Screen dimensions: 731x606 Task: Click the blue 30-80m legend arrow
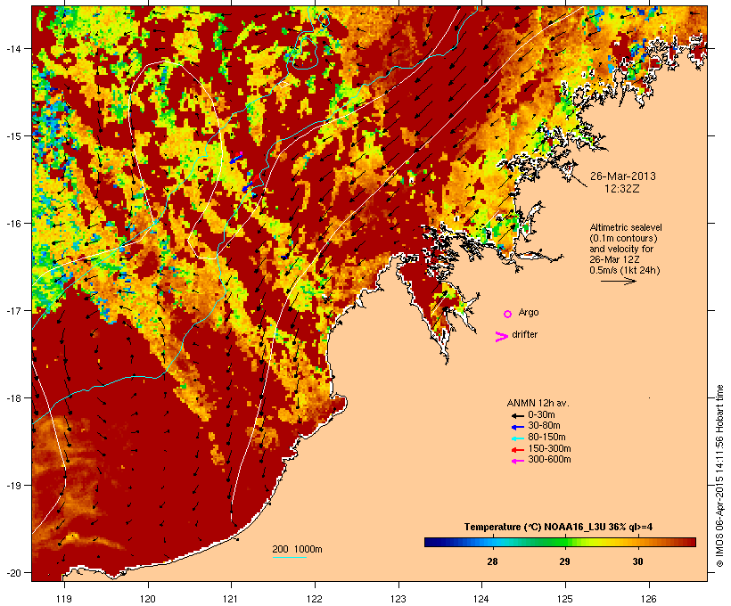pyautogui.click(x=517, y=427)
